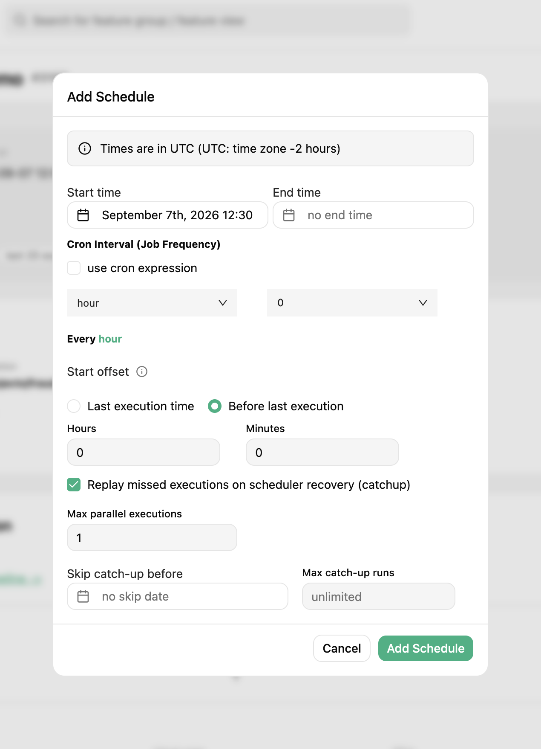
Task: Click the 'Max parallel executions' label
Action: coord(124,514)
